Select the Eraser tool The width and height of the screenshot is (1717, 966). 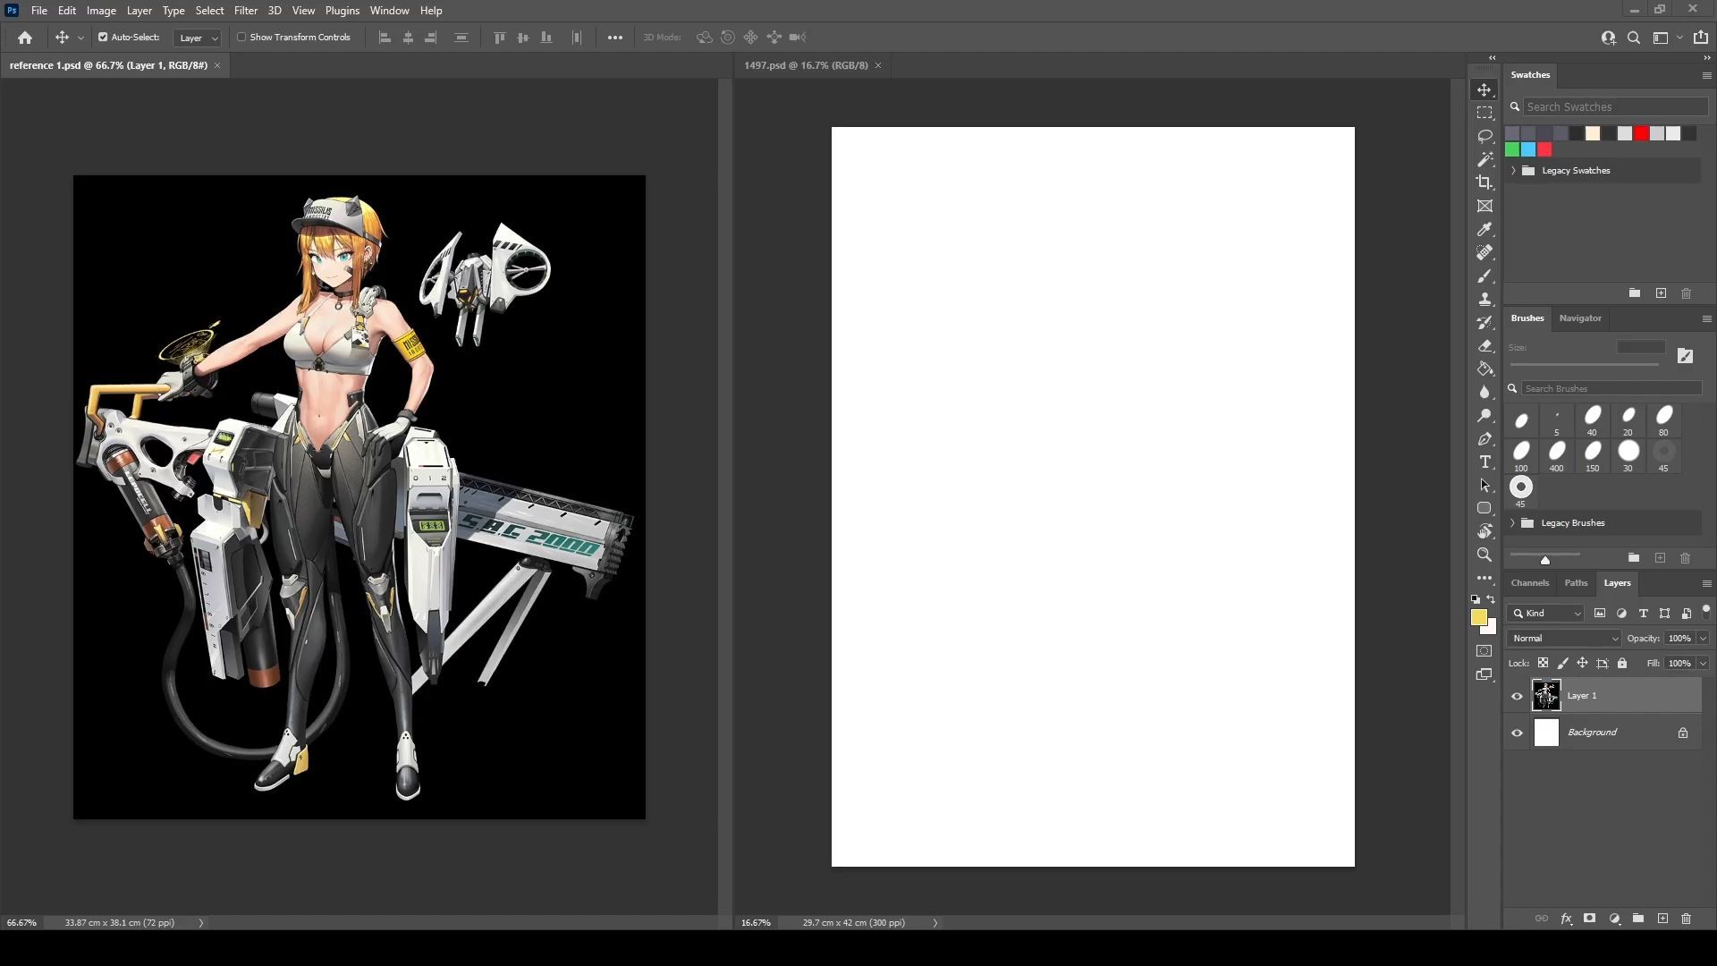[1484, 345]
